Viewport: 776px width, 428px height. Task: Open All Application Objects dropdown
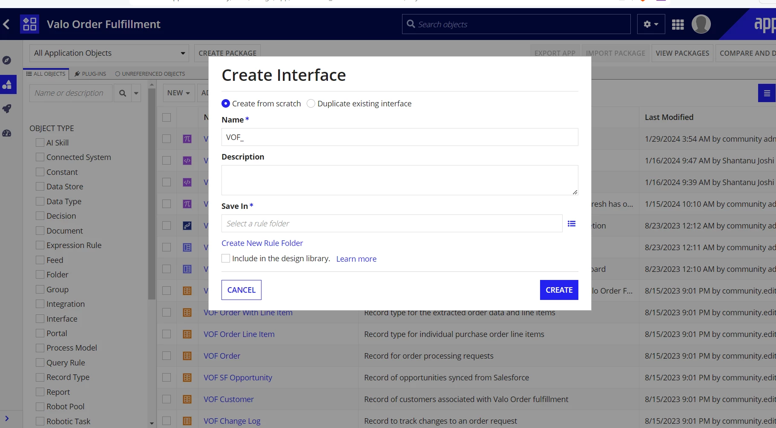tap(109, 53)
